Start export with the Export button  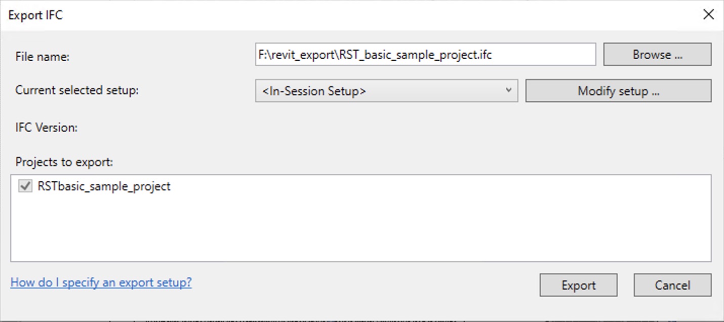(x=578, y=285)
